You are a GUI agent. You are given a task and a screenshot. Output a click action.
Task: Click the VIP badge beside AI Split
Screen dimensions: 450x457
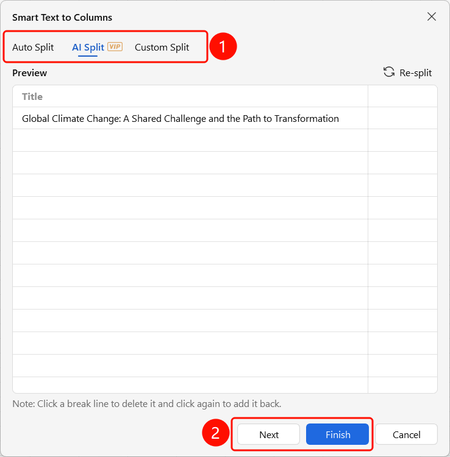pos(115,47)
